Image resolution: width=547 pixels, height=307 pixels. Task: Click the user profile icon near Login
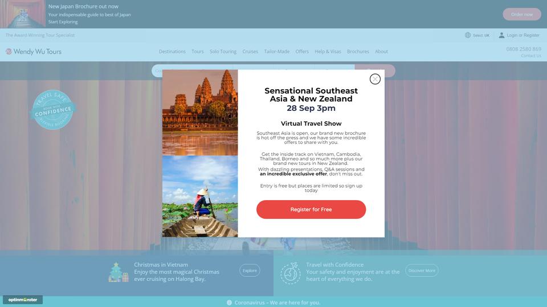coord(501,35)
